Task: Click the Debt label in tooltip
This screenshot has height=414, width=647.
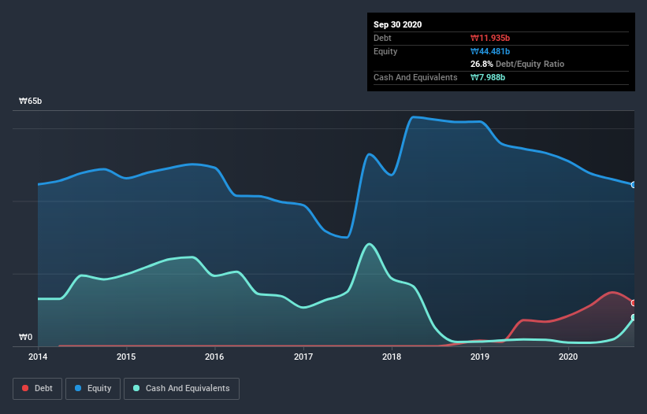Action: coord(382,38)
